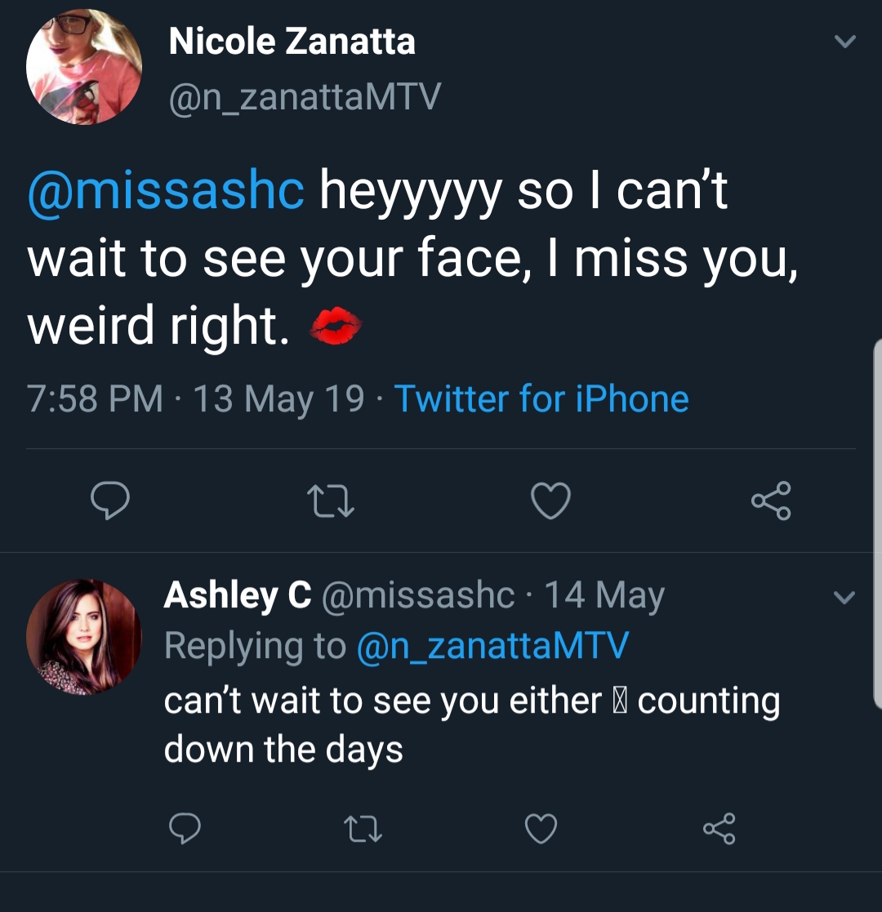Open the @n_zanattaMTV handle under Nicole's name
The width and height of the screenshot is (882, 912).
[x=305, y=97]
